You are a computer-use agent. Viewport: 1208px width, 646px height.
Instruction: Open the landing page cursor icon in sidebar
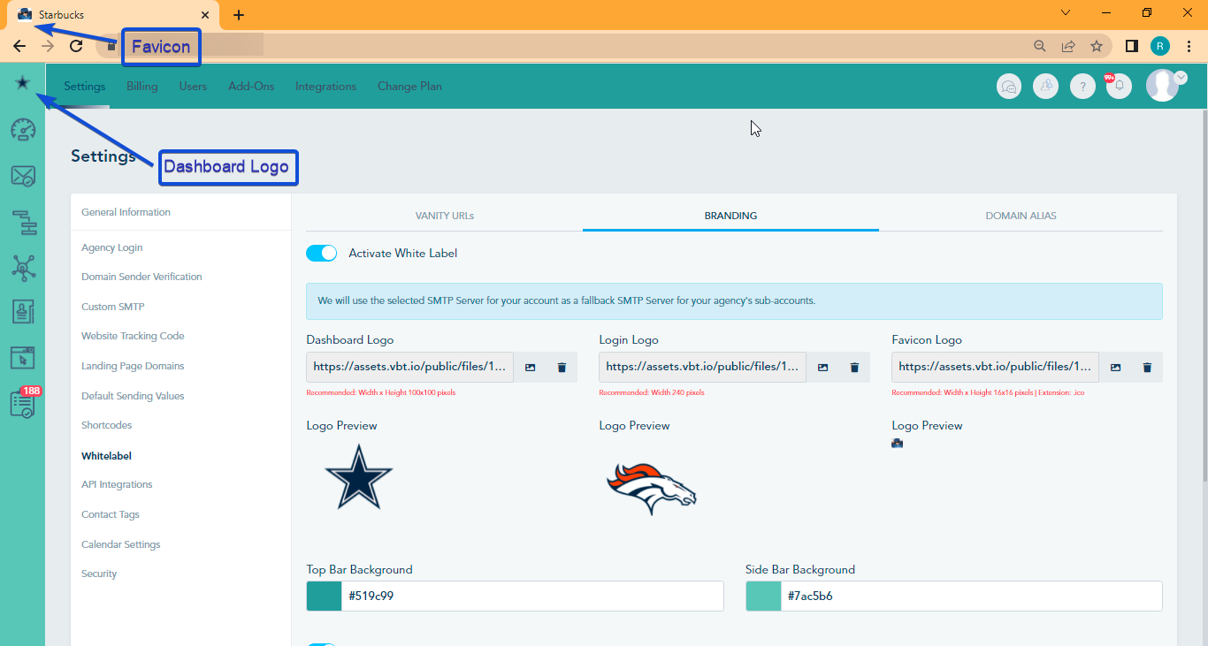coord(23,358)
